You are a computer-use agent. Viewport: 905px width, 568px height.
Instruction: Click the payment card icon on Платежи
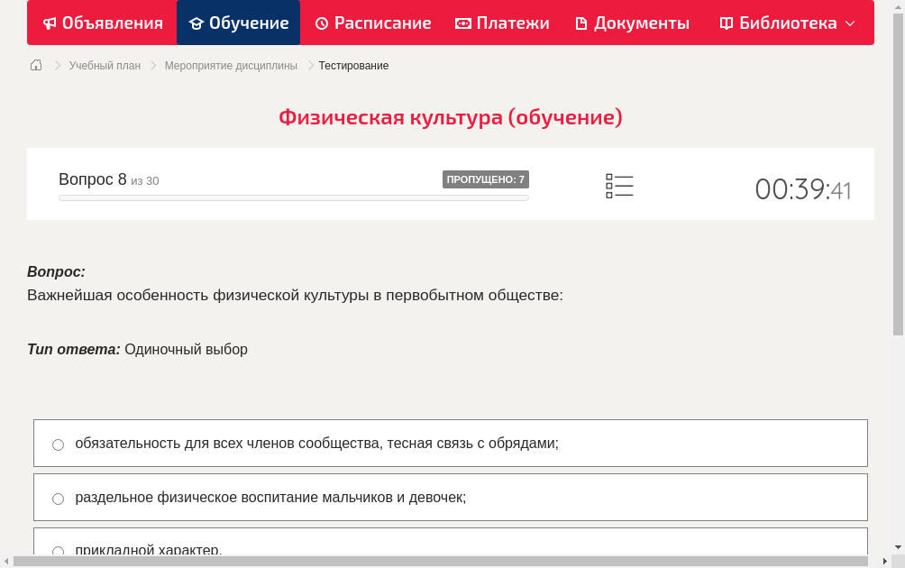point(462,23)
